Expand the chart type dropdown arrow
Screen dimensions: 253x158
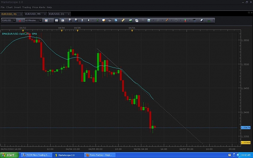coord(51,21)
